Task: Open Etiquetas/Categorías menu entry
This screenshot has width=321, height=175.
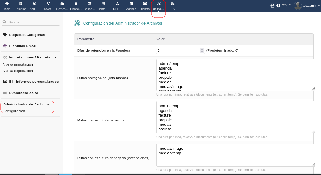Action: (27, 35)
